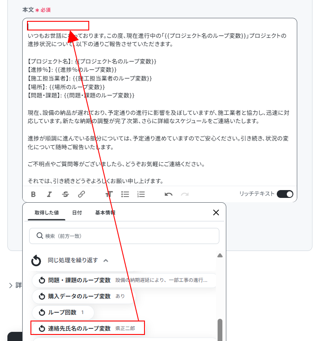319x341 pixels.
Task: Apply bold formatting in body editor
Action: [33, 194]
